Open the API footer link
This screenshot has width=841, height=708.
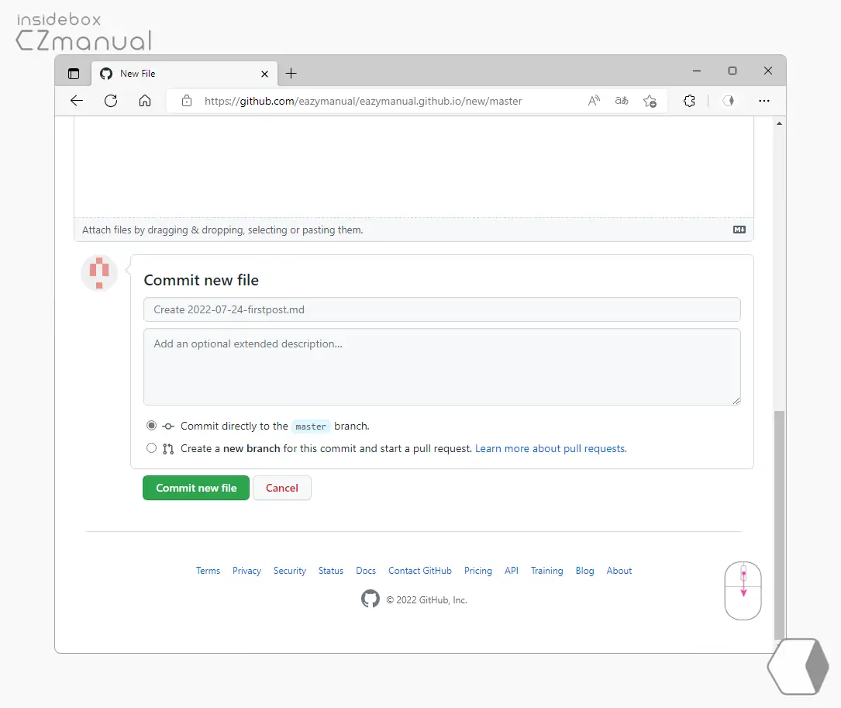512,571
